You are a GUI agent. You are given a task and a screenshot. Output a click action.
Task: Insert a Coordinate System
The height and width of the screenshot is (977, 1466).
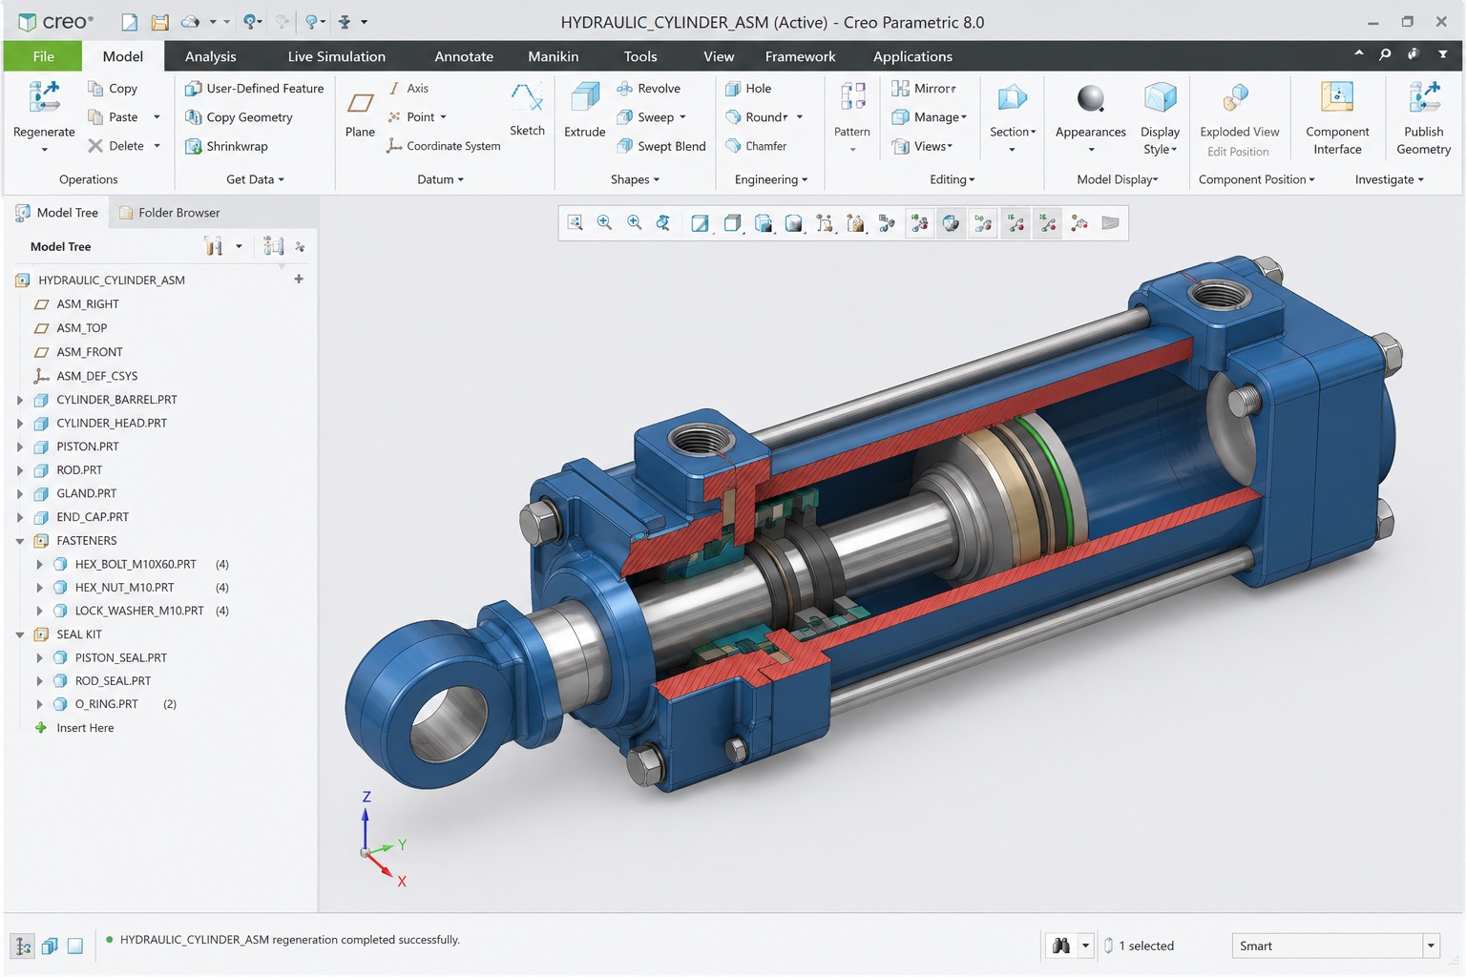444,146
